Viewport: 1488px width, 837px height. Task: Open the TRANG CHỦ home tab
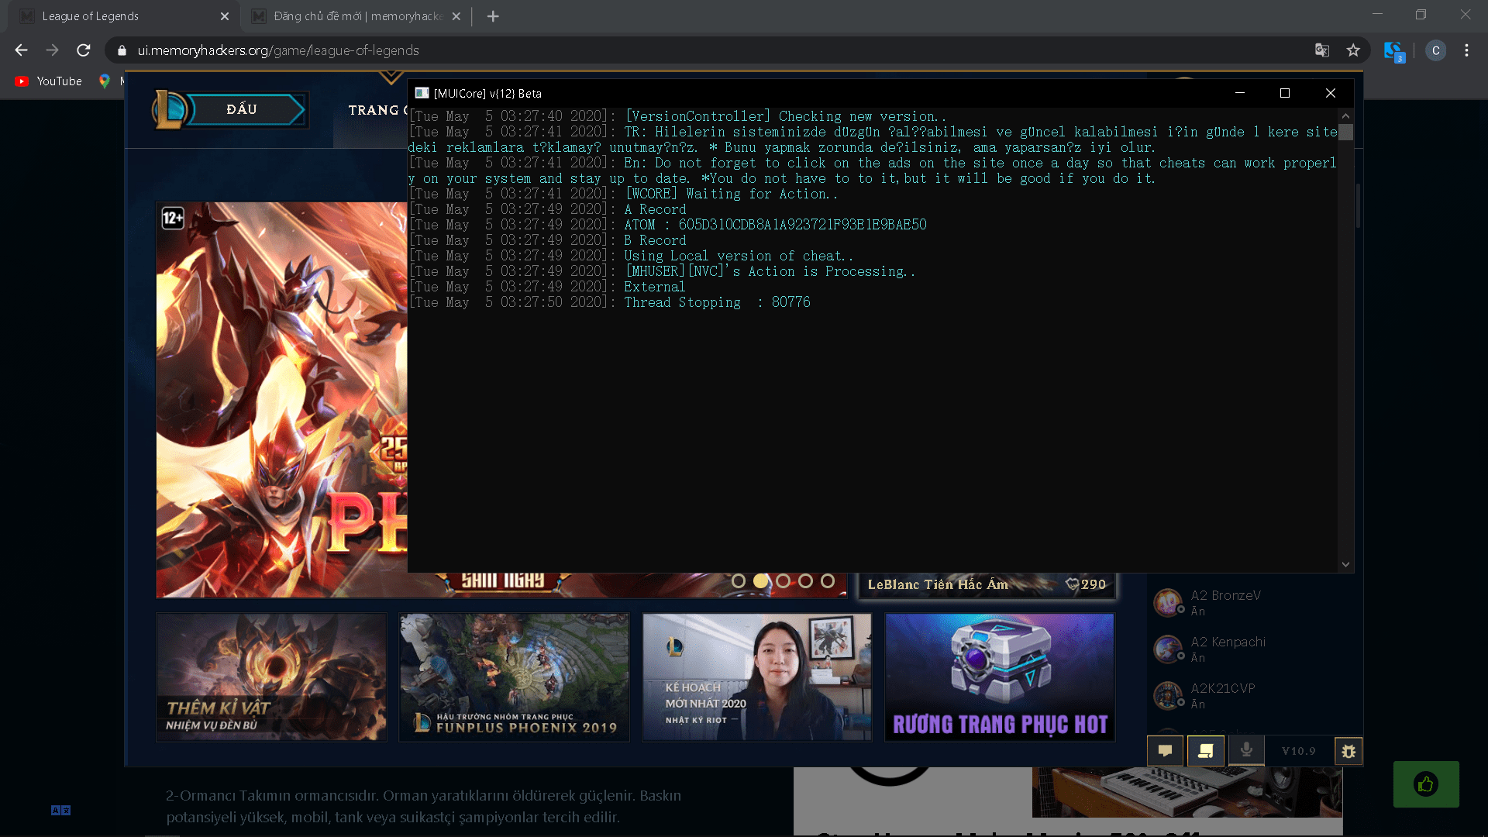(377, 110)
